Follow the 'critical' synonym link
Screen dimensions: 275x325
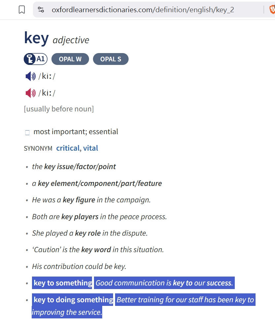pos(68,148)
